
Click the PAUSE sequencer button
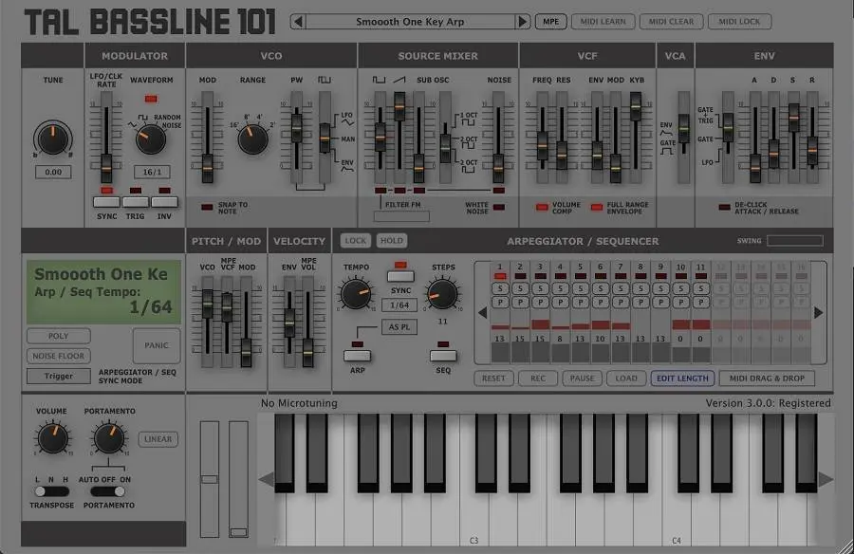point(583,379)
